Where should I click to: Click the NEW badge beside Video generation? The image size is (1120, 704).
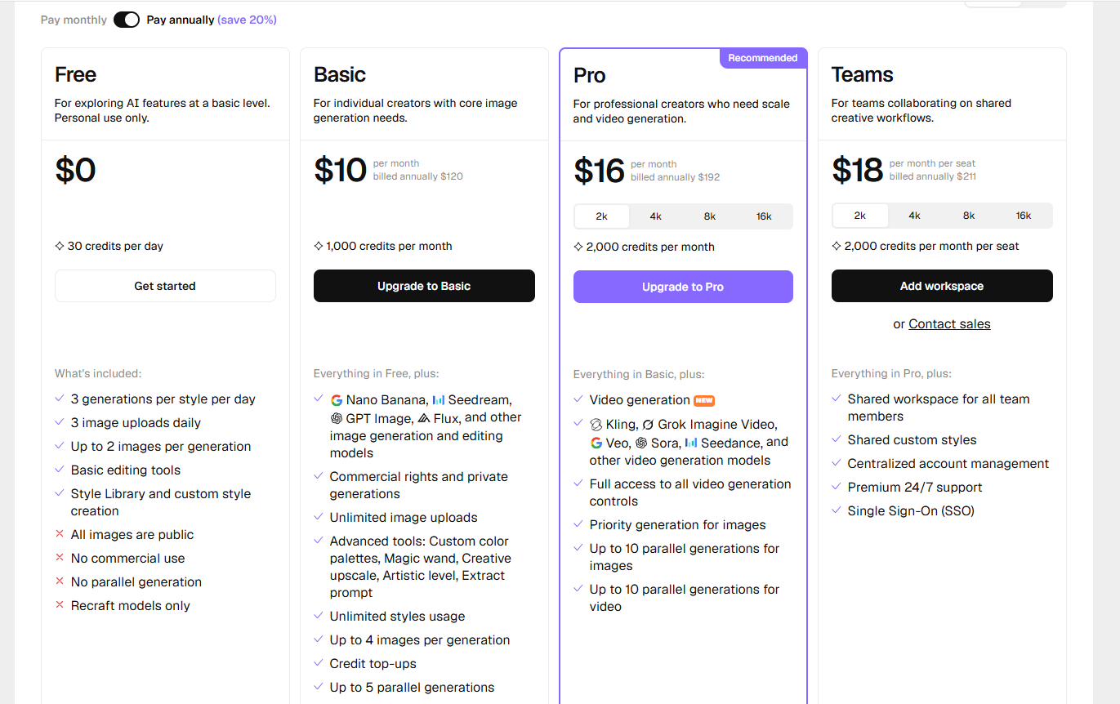[703, 400]
